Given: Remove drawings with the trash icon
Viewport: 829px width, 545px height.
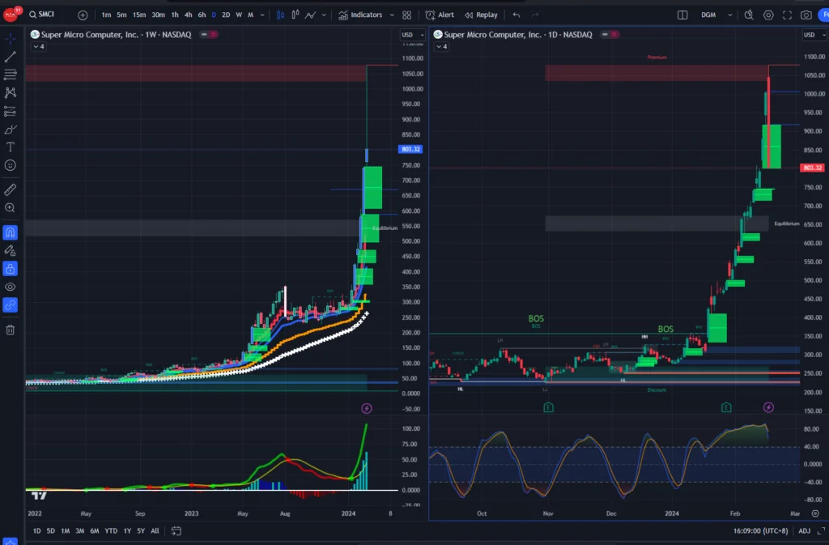Looking at the screenshot, I should tap(10, 330).
